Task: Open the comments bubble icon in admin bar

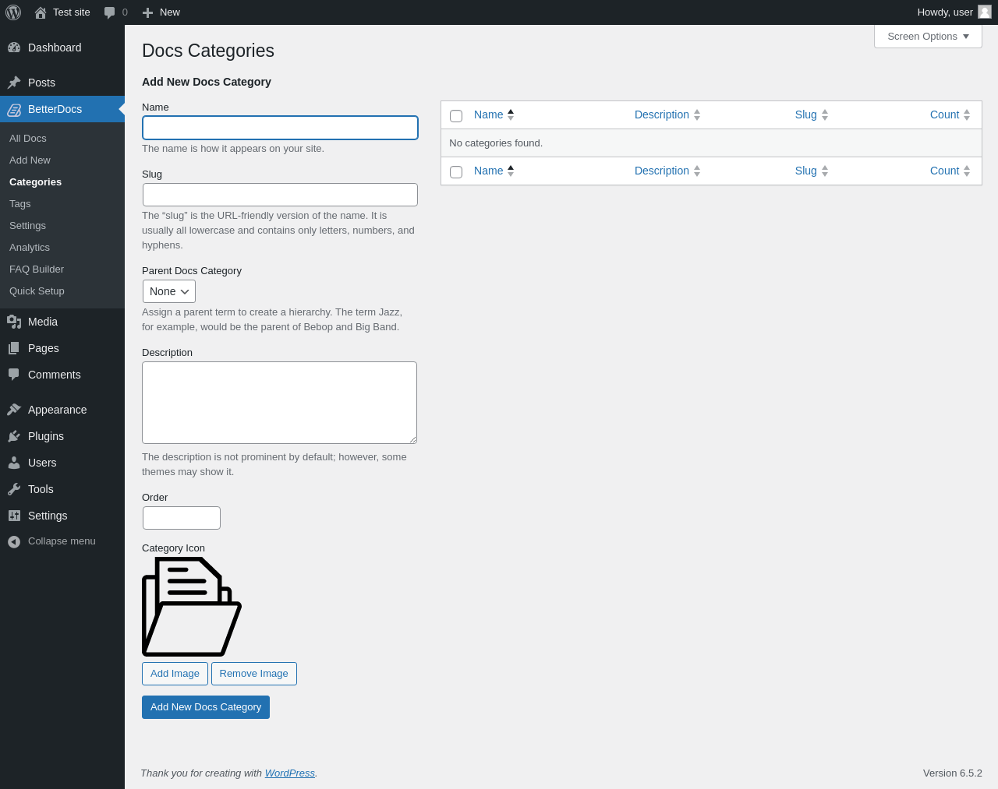Action: [x=109, y=12]
